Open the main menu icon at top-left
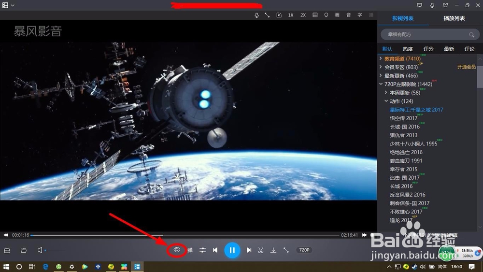 [x=5, y=5]
